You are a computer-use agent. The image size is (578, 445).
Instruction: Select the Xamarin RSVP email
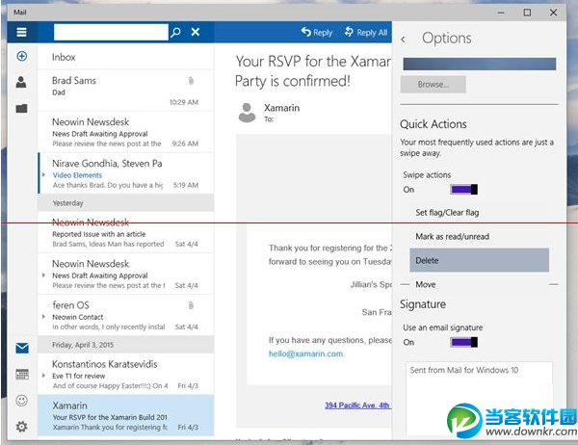pyautogui.click(x=125, y=415)
